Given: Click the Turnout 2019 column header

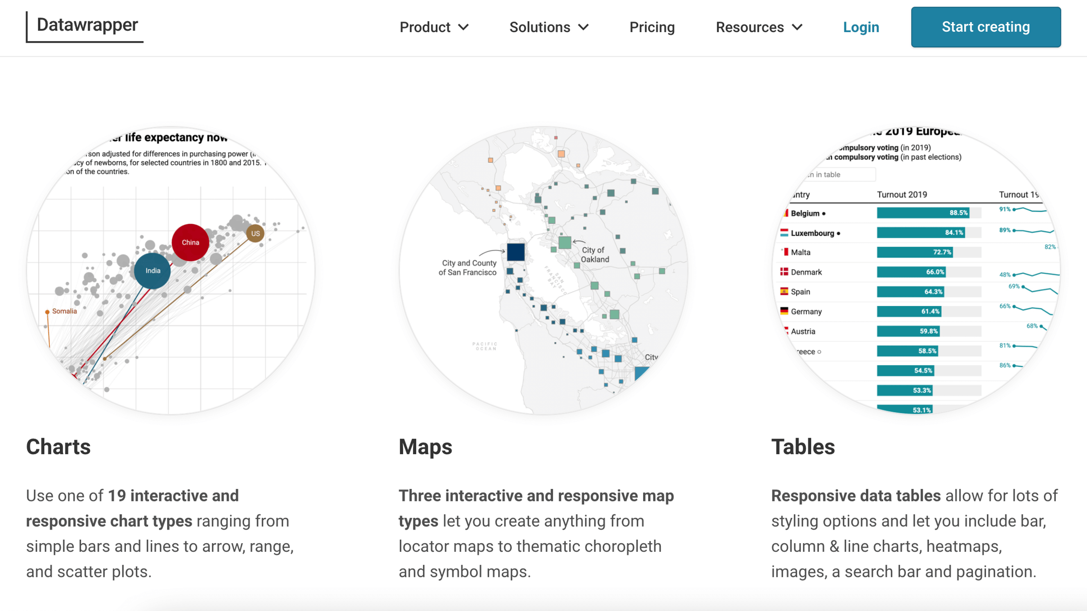Looking at the screenshot, I should coord(901,194).
